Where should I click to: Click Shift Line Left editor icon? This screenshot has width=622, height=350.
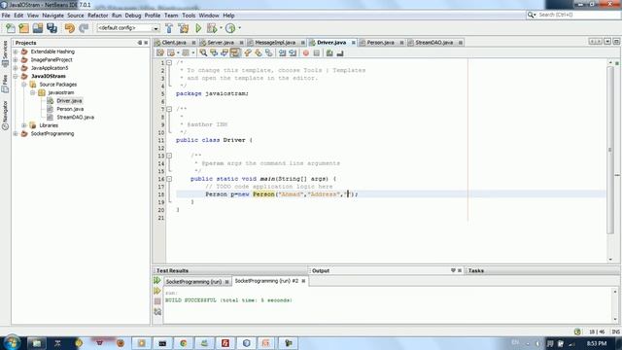pyautogui.click(x=282, y=52)
